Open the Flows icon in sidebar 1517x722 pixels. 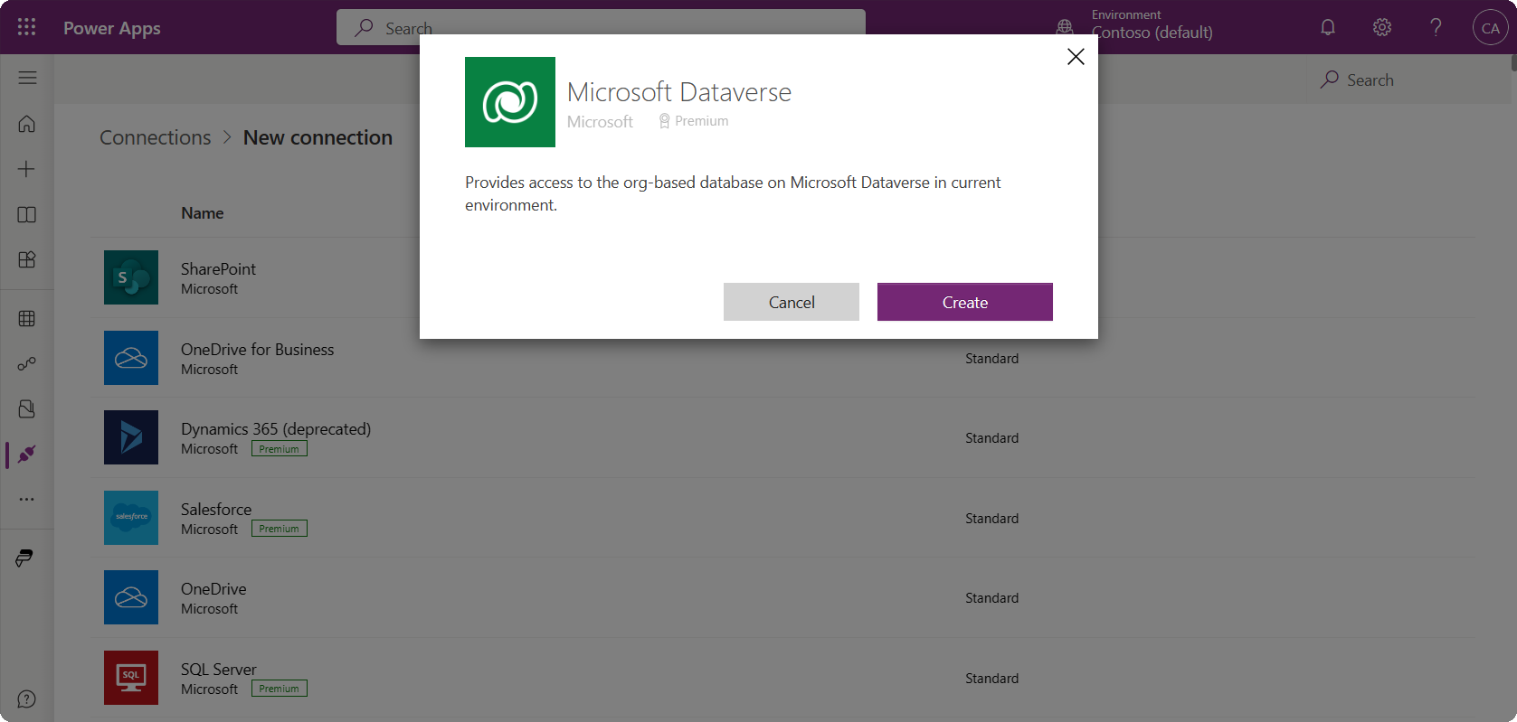coord(27,363)
